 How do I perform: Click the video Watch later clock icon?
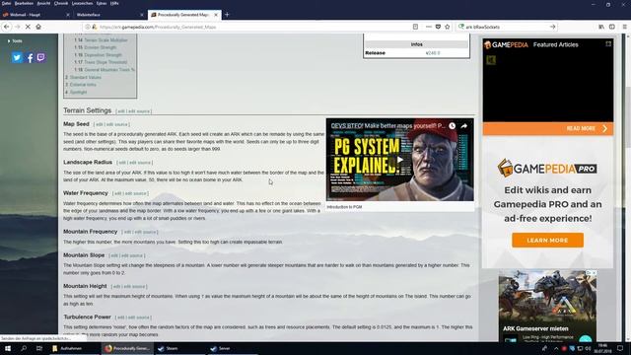[452, 126]
